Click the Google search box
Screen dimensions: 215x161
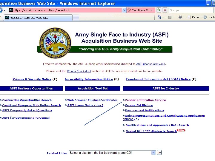click(x=191, y=10)
